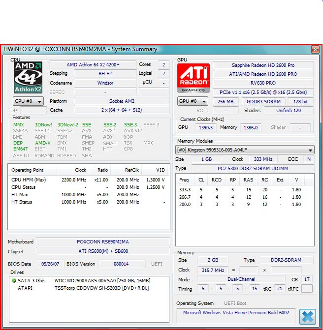Image resolution: width=323 pixels, height=330 pixels.
Task: Click the BIOS date 05/26/07 field
Action: click(x=50, y=264)
